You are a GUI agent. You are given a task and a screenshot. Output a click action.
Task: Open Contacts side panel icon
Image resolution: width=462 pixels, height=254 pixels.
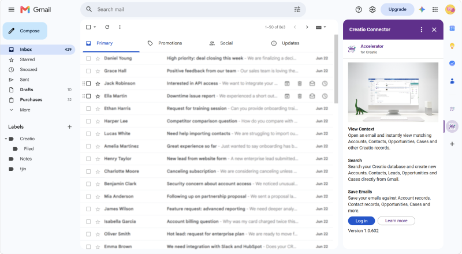click(x=452, y=81)
